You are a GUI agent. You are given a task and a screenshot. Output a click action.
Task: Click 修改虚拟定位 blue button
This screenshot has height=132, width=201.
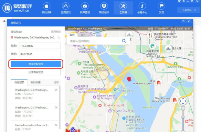tap(36, 64)
